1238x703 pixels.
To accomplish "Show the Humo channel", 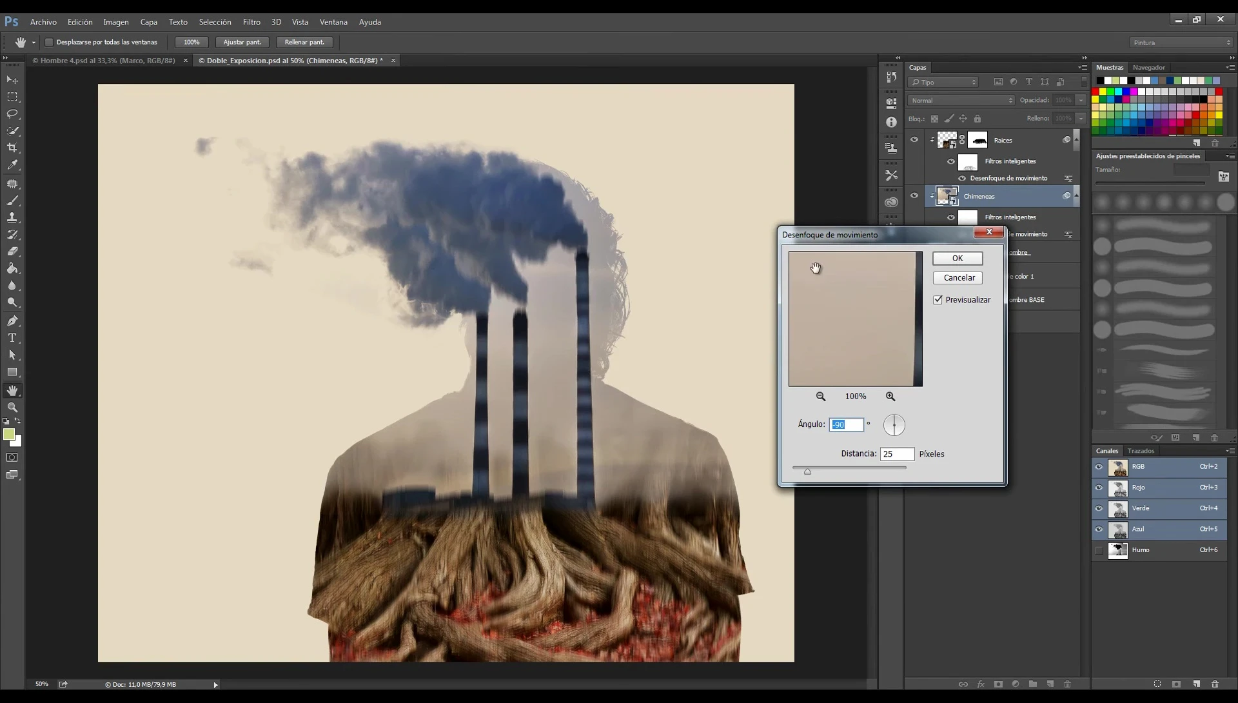I will click(1099, 550).
